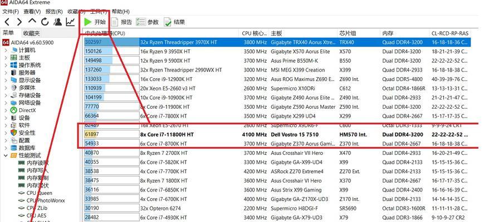Click the 多媒体 multimedia icon in tree
The width and height of the screenshot is (489, 222).
point(14,88)
